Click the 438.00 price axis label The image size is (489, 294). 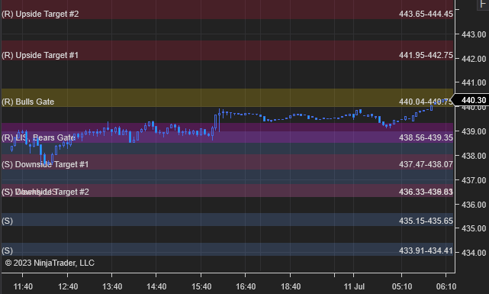pos(474,156)
